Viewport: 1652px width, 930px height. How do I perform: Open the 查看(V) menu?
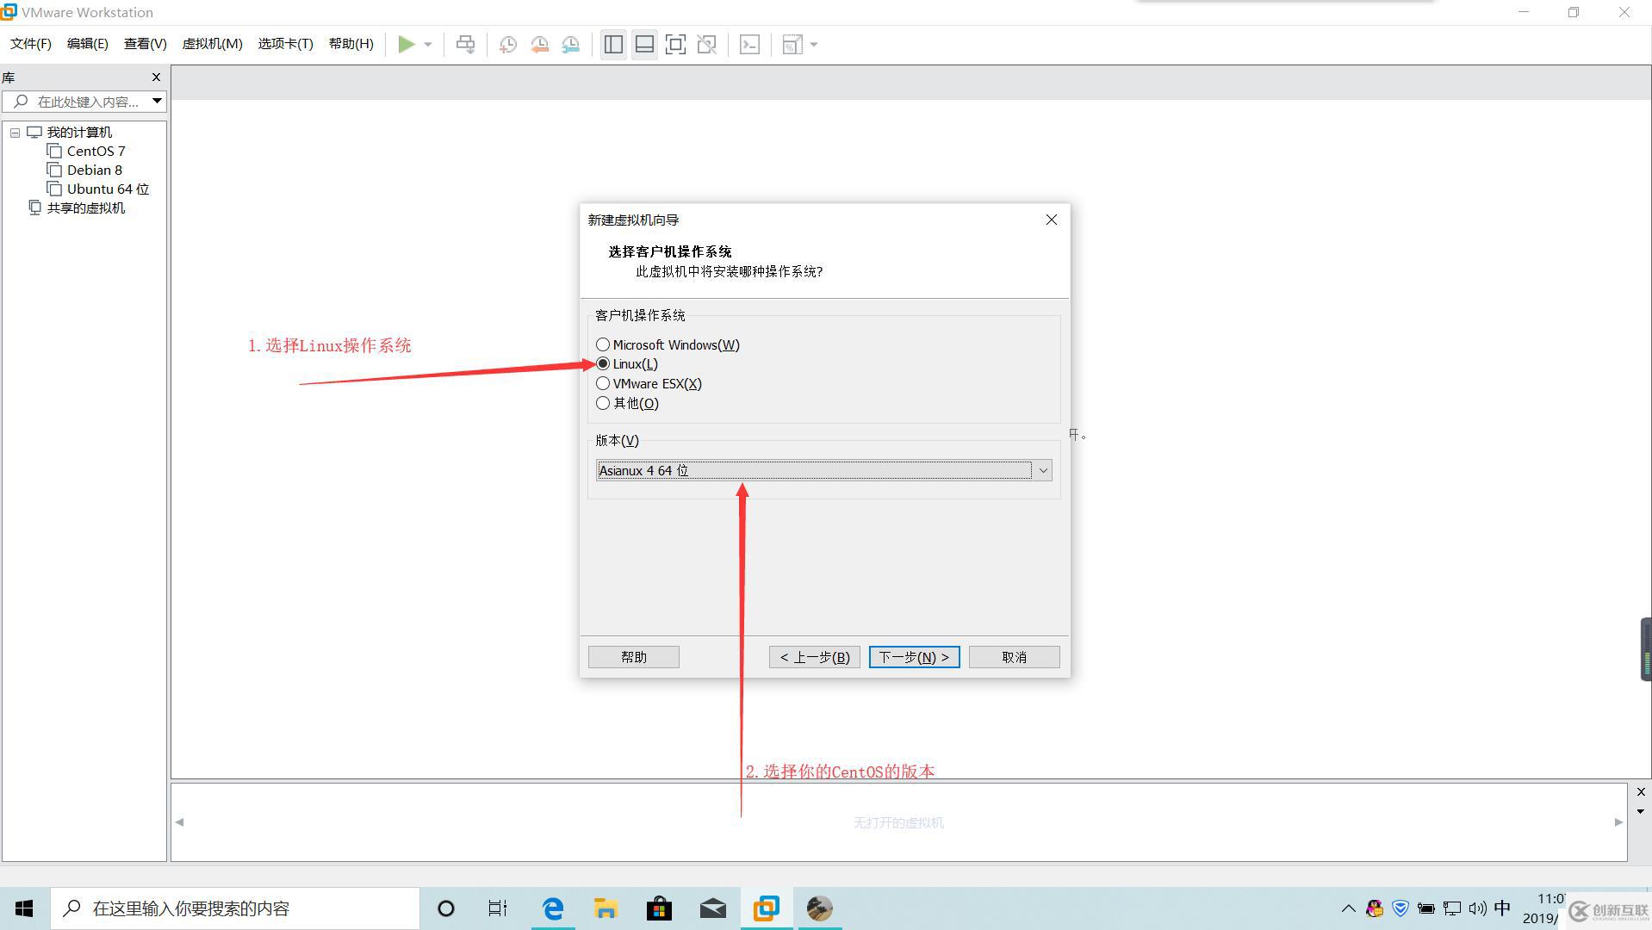pos(145,44)
